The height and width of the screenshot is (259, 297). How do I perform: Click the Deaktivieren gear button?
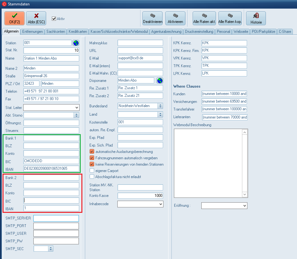(153, 18)
